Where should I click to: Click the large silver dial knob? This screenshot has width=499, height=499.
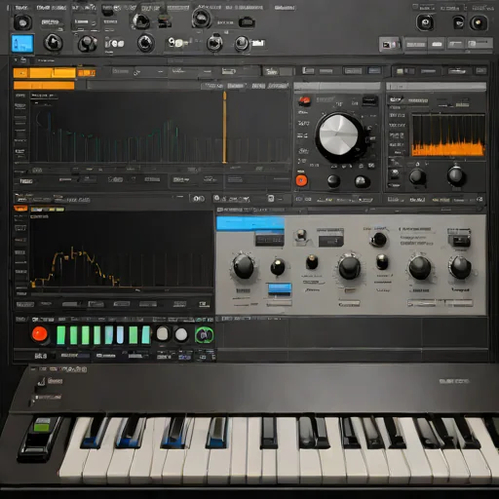pyautogui.click(x=338, y=134)
